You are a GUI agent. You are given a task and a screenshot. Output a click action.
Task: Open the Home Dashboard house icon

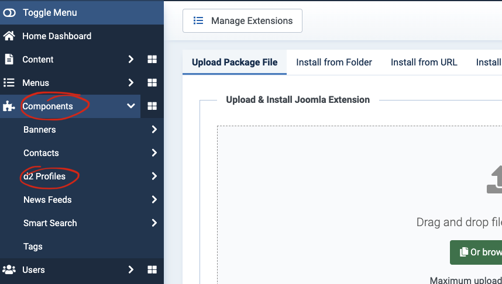click(x=9, y=36)
